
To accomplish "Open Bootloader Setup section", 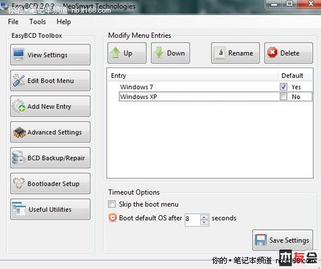I will point(50,184).
